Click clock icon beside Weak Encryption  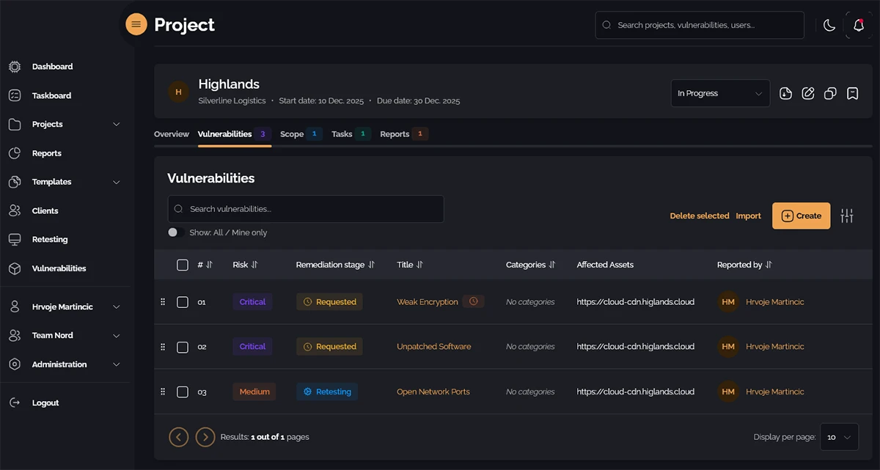[474, 301]
